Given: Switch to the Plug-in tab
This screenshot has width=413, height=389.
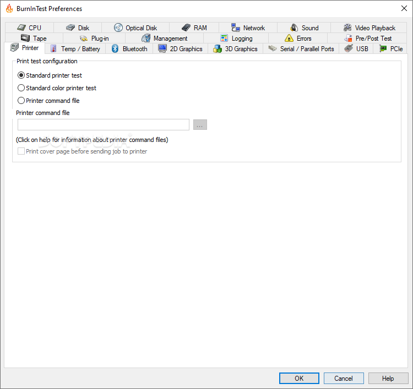Looking at the screenshot, I should (94, 38).
